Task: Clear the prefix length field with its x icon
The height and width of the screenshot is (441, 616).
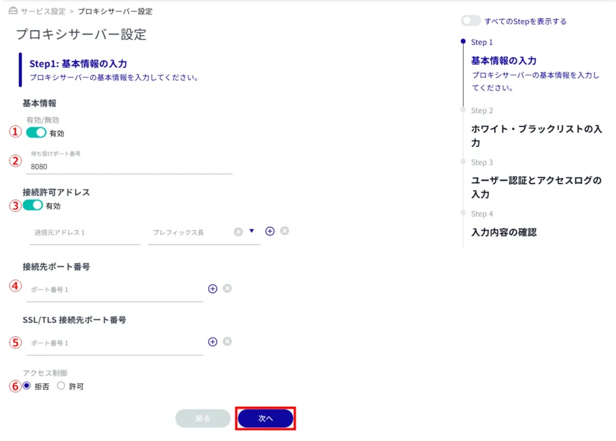Action: (x=238, y=232)
